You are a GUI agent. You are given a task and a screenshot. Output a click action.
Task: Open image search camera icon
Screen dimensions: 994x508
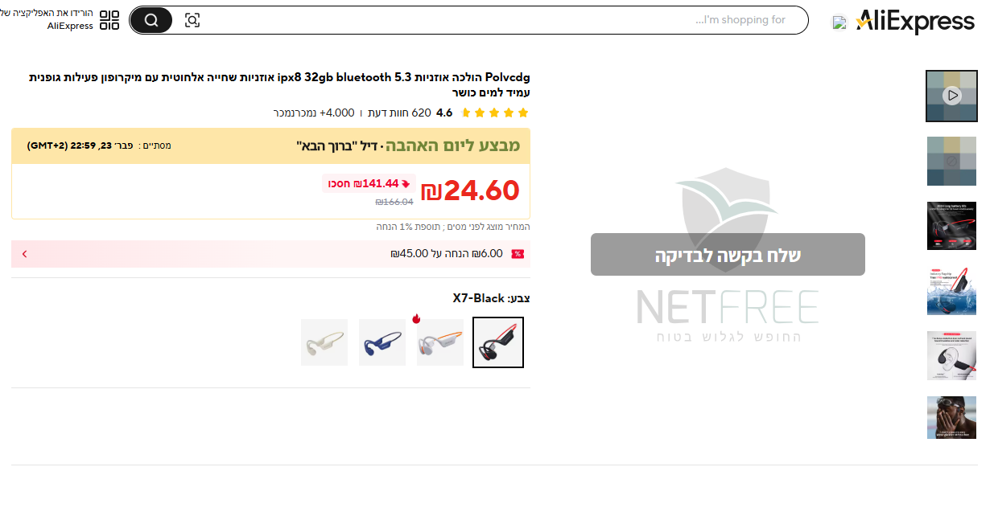[x=192, y=20]
